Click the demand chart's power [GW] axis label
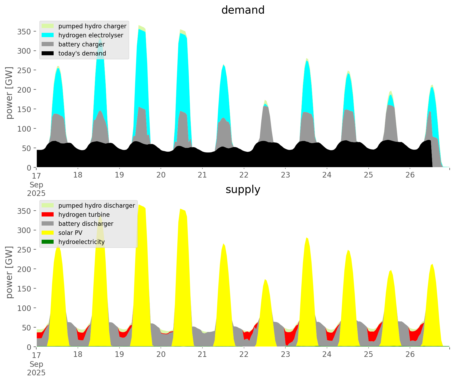455x382 pixels. 9,93
